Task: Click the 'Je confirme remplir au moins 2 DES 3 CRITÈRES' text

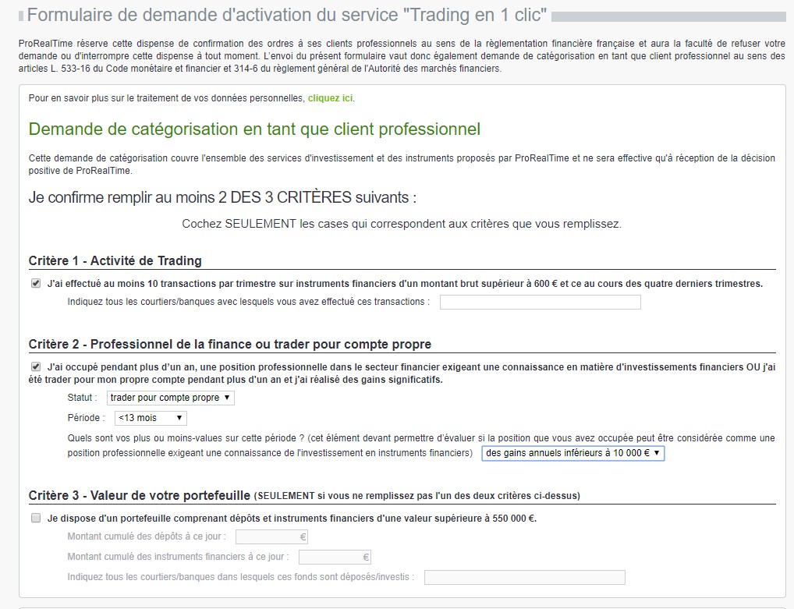Action: 222,197
